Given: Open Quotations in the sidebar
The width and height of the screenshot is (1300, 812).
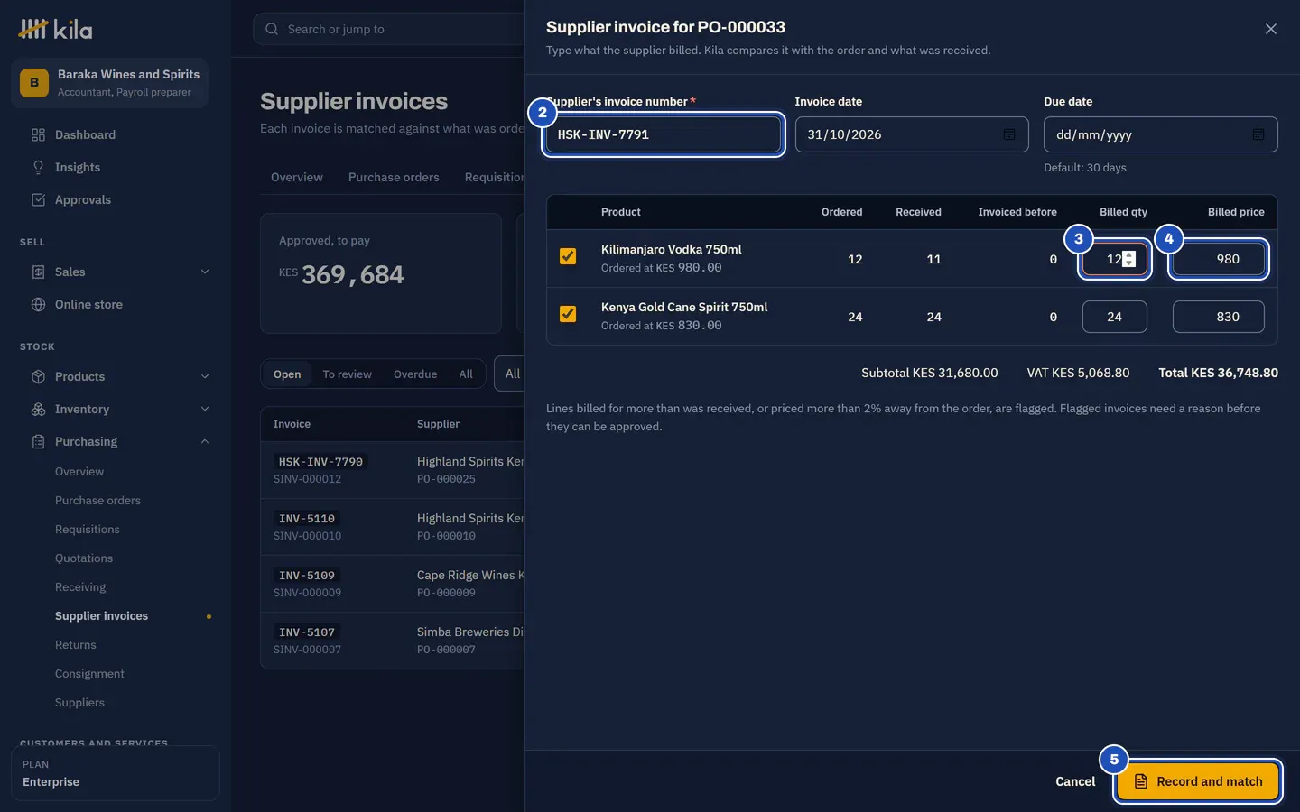Looking at the screenshot, I should point(84,558).
